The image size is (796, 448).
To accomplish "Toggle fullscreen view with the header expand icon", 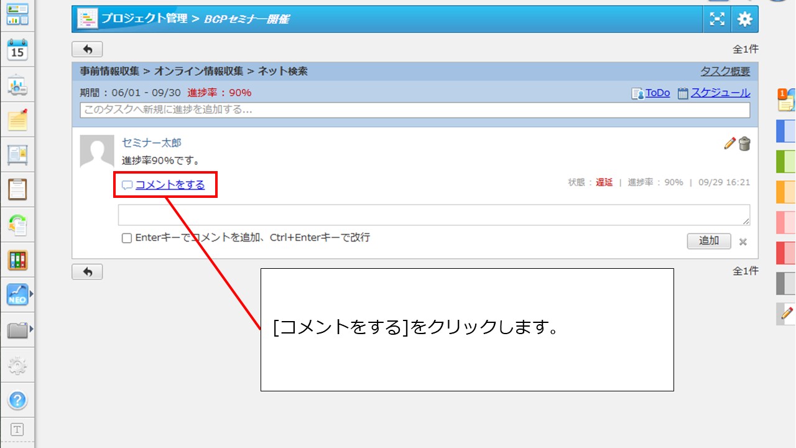I will coord(717,19).
